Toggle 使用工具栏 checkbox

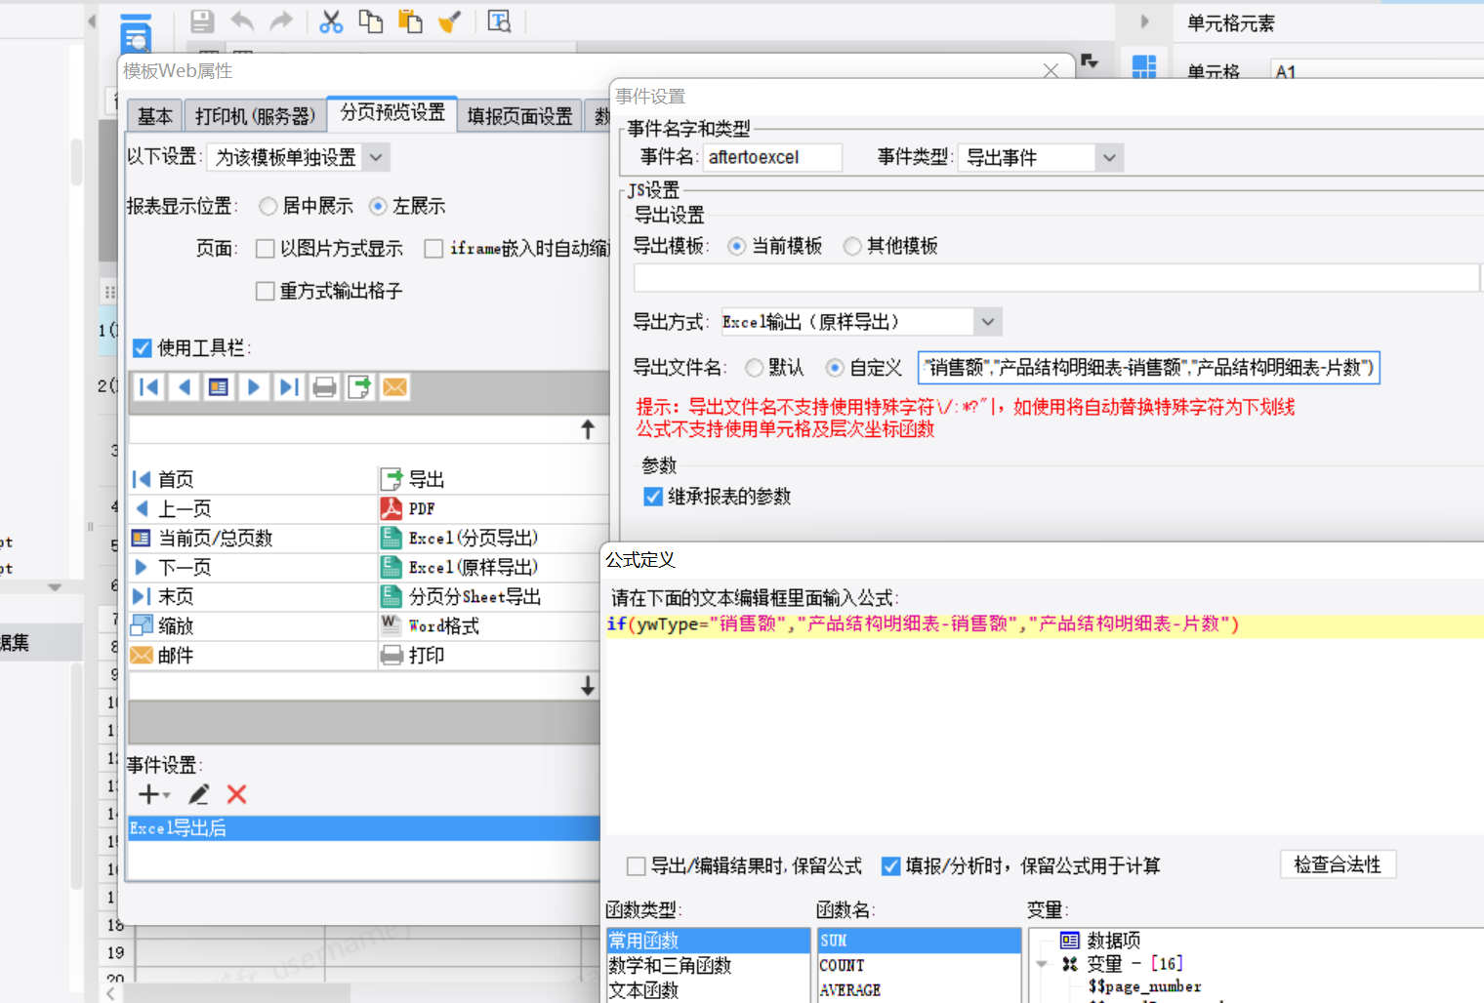tap(143, 348)
